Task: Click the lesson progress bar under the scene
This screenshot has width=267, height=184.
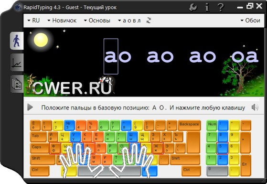Action: click(x=142, y=99)
